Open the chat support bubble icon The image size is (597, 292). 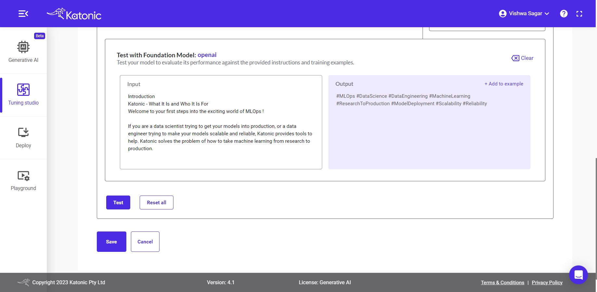click(x=578, y=275)
